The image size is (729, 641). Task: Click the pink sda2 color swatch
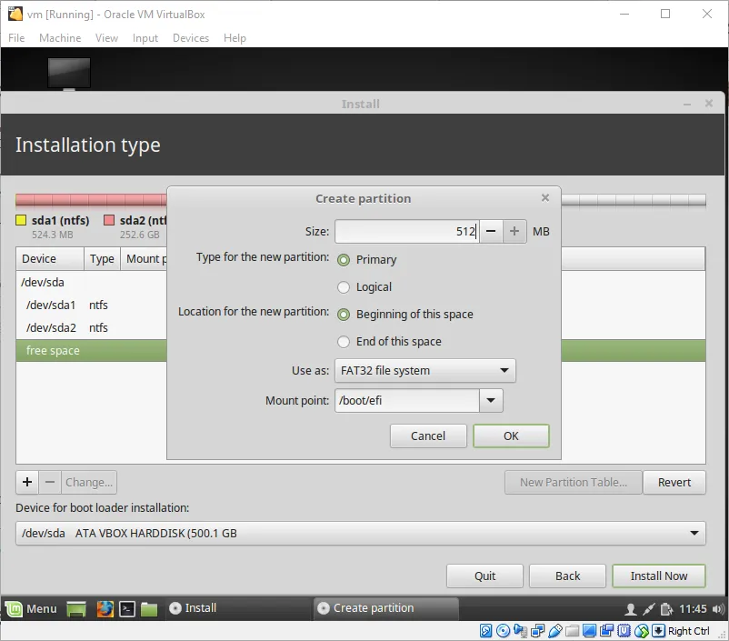click(109, 220)
